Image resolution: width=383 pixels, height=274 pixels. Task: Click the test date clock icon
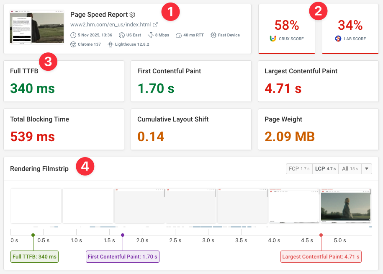(74, 35)
